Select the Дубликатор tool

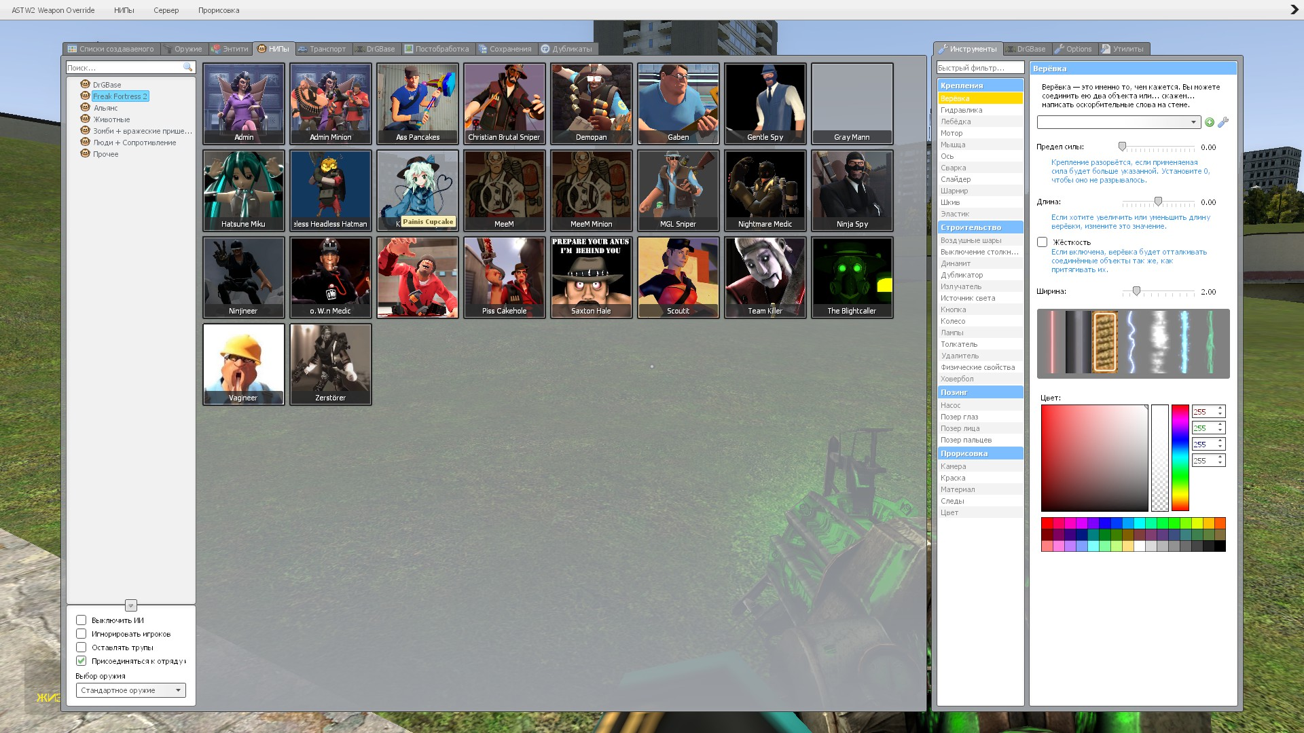(962, 275)
